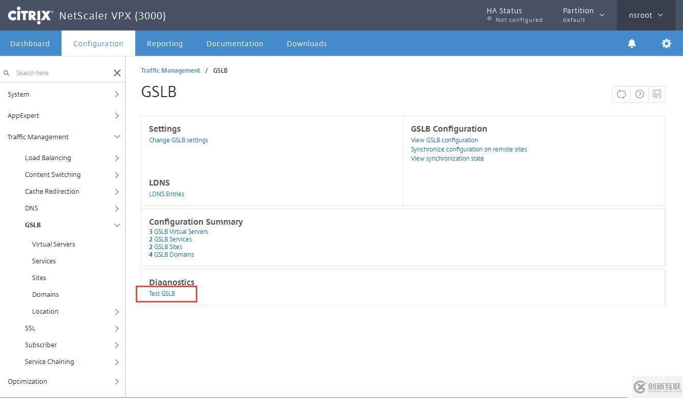Open 3 GSLB Virtual Servers link
Viewport: 683px width, 398px height.
click(179, 232)
